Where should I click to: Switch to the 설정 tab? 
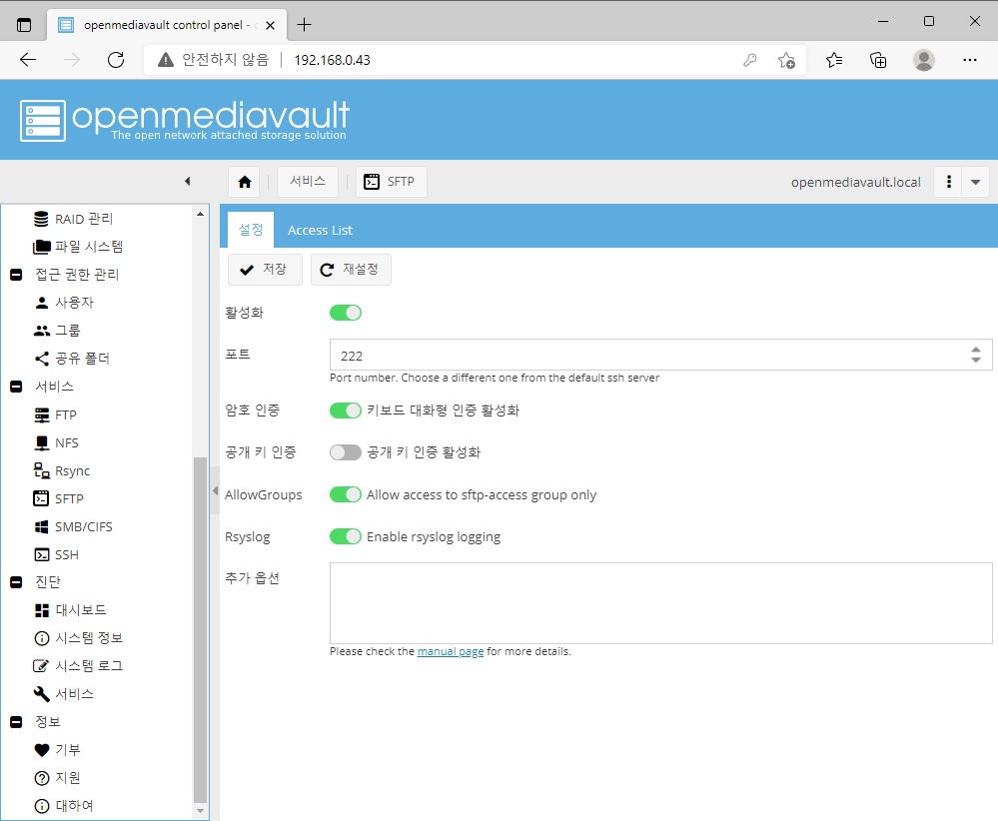tap(251, 230)
